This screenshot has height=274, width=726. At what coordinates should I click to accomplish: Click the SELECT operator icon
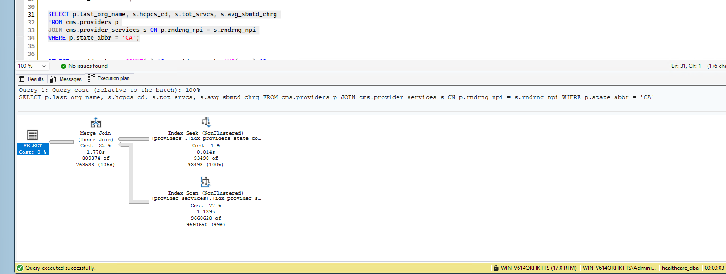click(32, 135)
